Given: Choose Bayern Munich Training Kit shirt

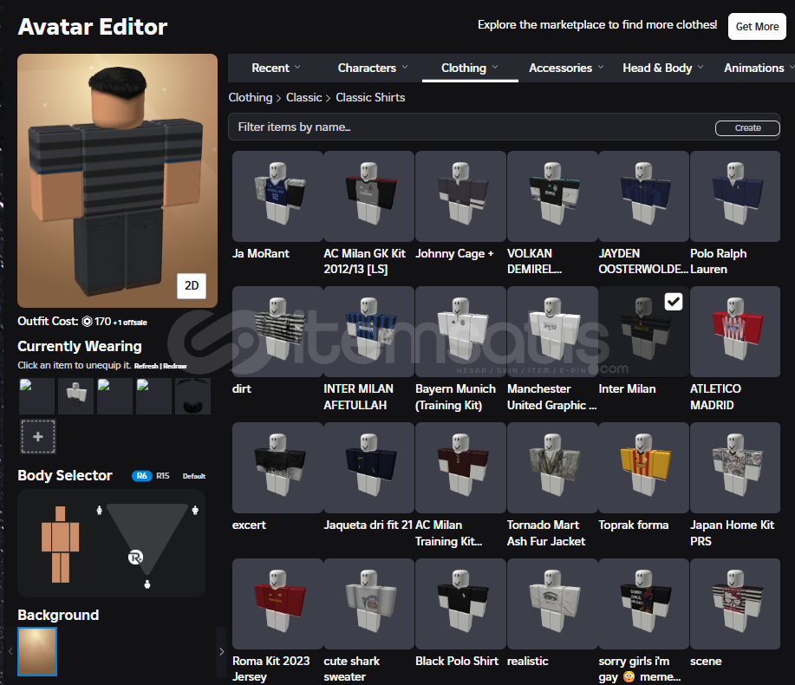Looking at the screenshot, I should (460, 331).
